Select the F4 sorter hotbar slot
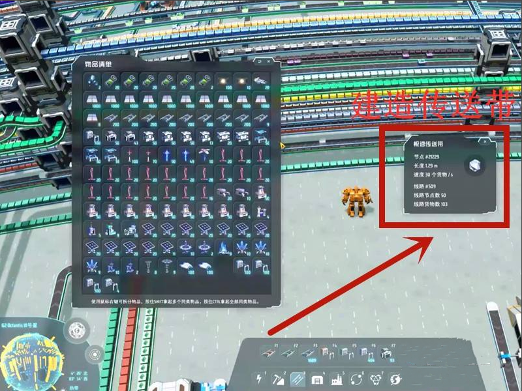This screenshot has width=522, height=391. coord(328,353)
